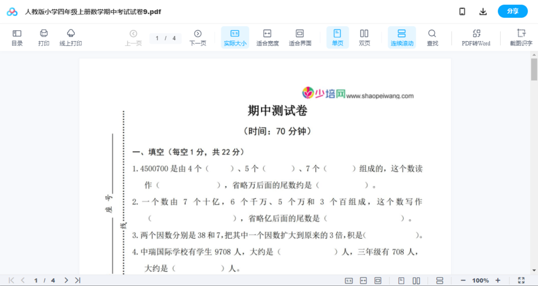538x286 pixels.
Task: Enter fullscreen via the expand icon
Action: click(x=521, y=280)
